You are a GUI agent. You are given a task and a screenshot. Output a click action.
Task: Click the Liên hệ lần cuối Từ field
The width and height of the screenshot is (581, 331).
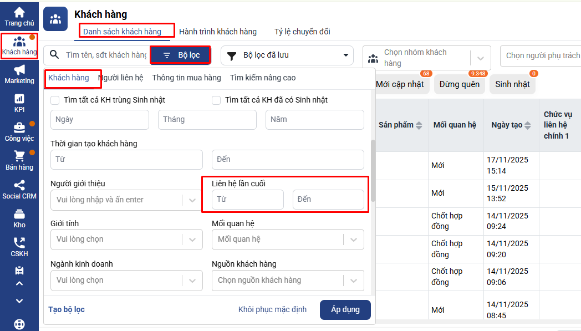247,200
